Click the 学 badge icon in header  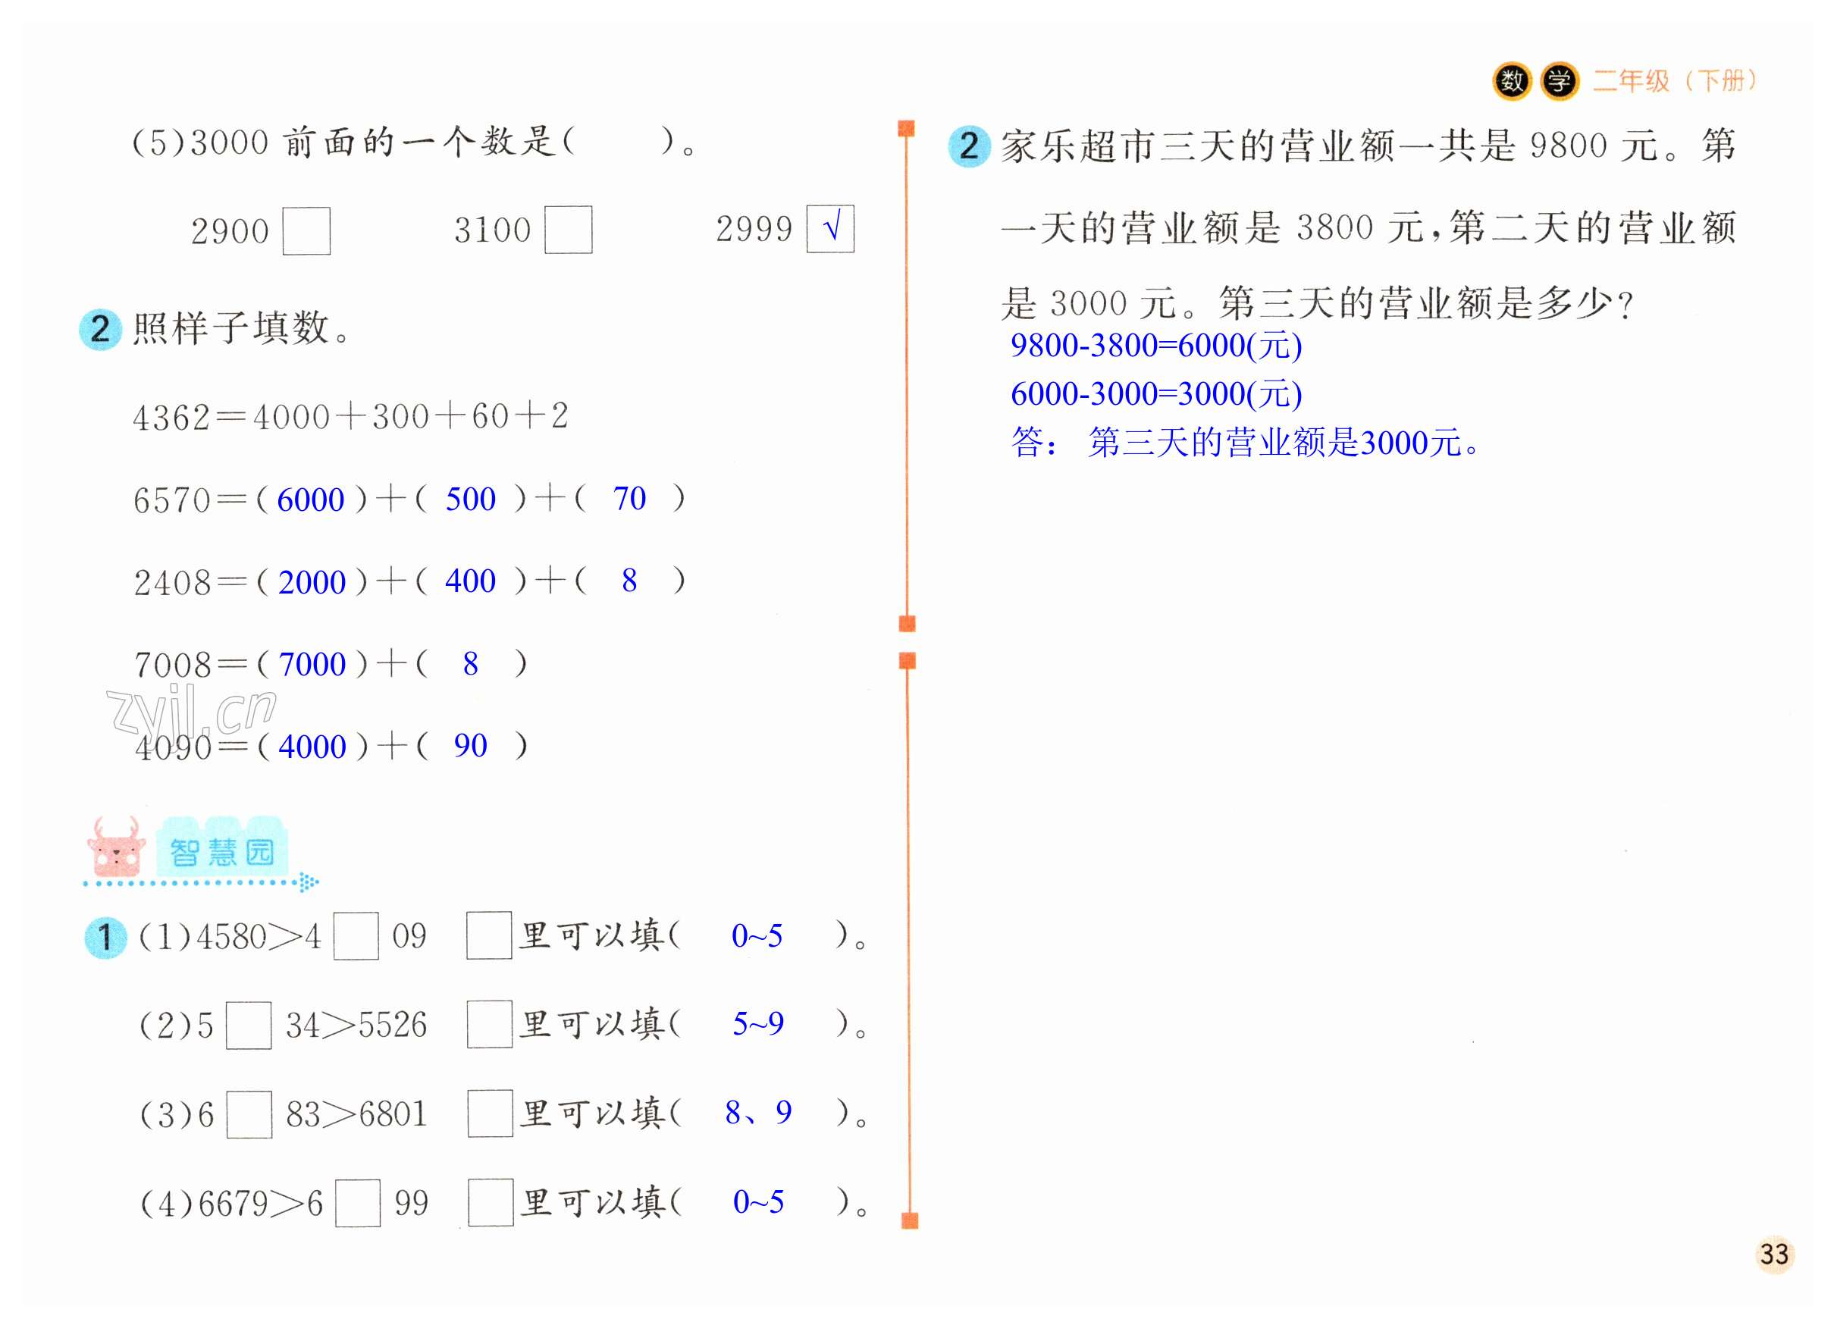click(1559, 81)
